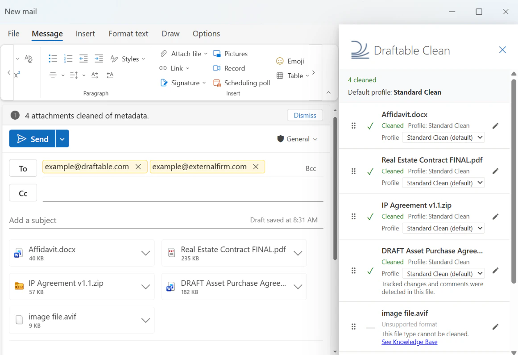Click the numbered list icon
518x355 pixels.
(x=68, y=59)
